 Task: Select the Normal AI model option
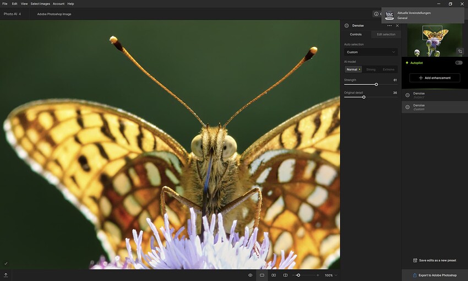click(353, 69)
